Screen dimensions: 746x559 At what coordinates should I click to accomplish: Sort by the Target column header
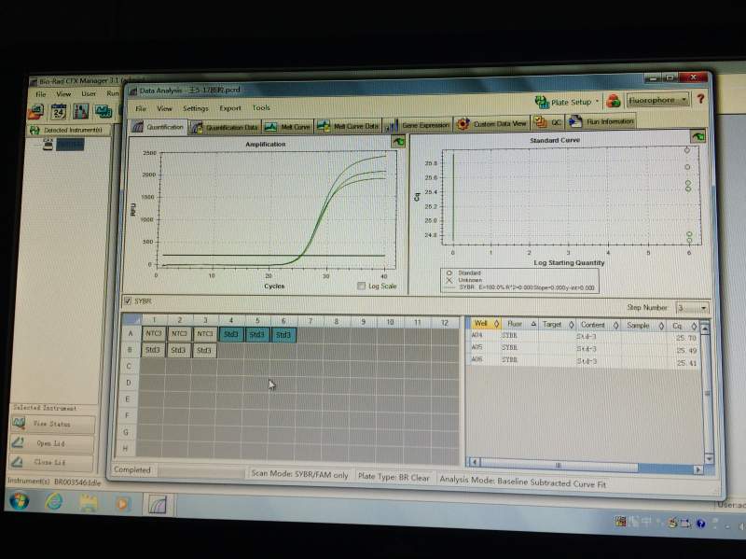[x=558, y=325]
